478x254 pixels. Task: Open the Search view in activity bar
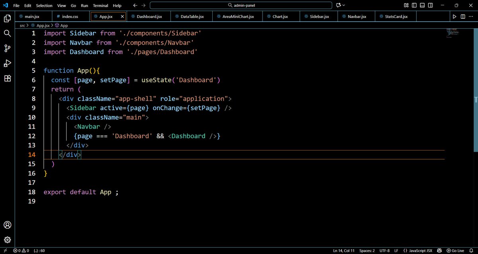pyautogui.click(x=7, y=33)
